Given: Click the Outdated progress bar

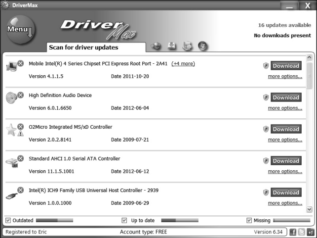Looking at the screenshot, I should (55, 220).
